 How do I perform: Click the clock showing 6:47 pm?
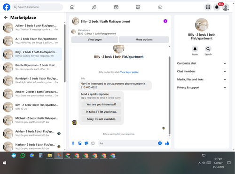(x=218, y=159)
